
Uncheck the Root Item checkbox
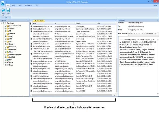click(4, 23)
